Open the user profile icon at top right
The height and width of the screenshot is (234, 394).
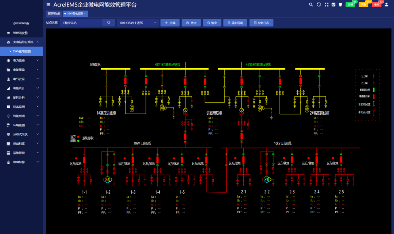[x=387, y=4]
